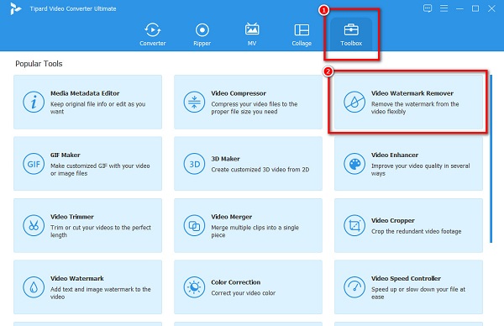Open Media Metadata Editor title

[x=85, y=93]
